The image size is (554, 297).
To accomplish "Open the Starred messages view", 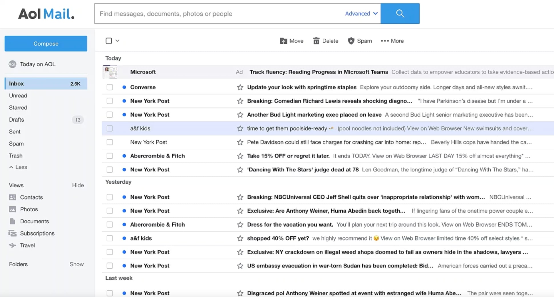I will [x=18, y=107].
